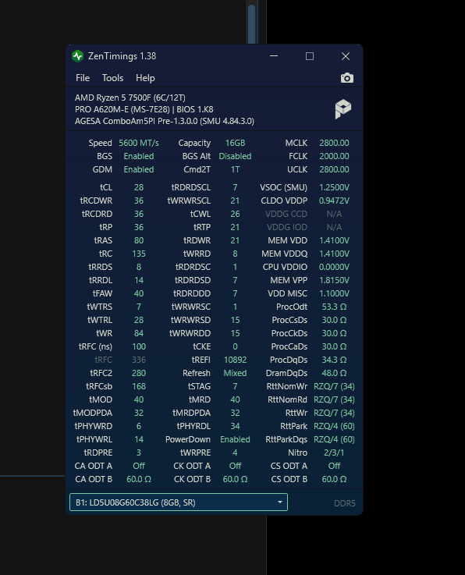465x575 pixels.
Task: Open the Help menu
Action: [145, 78]
